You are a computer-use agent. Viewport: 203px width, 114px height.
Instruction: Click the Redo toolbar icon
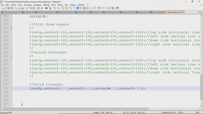click(42, 8)
